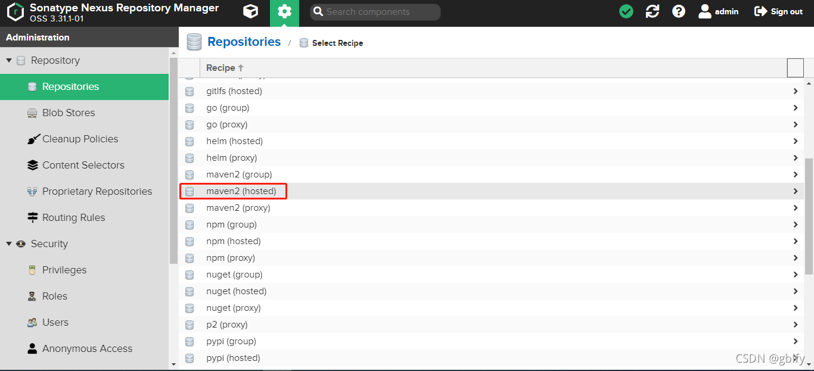The width and height of the screenshot is (814, 371).
Task: Click the database icon on maven2 (group) row
Action: (189, 174)
